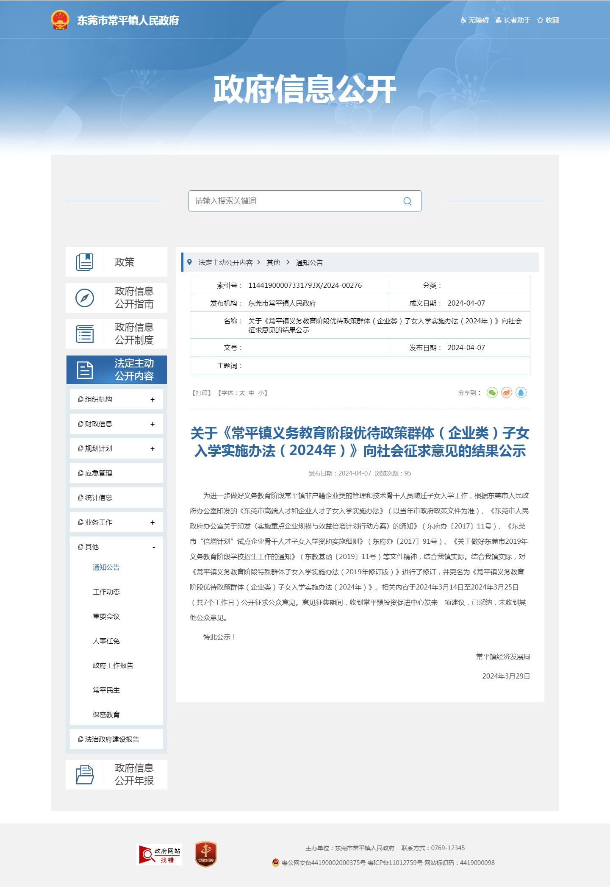Viewport: 610px width, 887px height.
Task: Set font size to 小
Action: coord(261,393)
